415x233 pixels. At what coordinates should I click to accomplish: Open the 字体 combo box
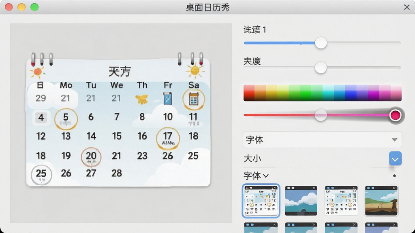(322, 140)
